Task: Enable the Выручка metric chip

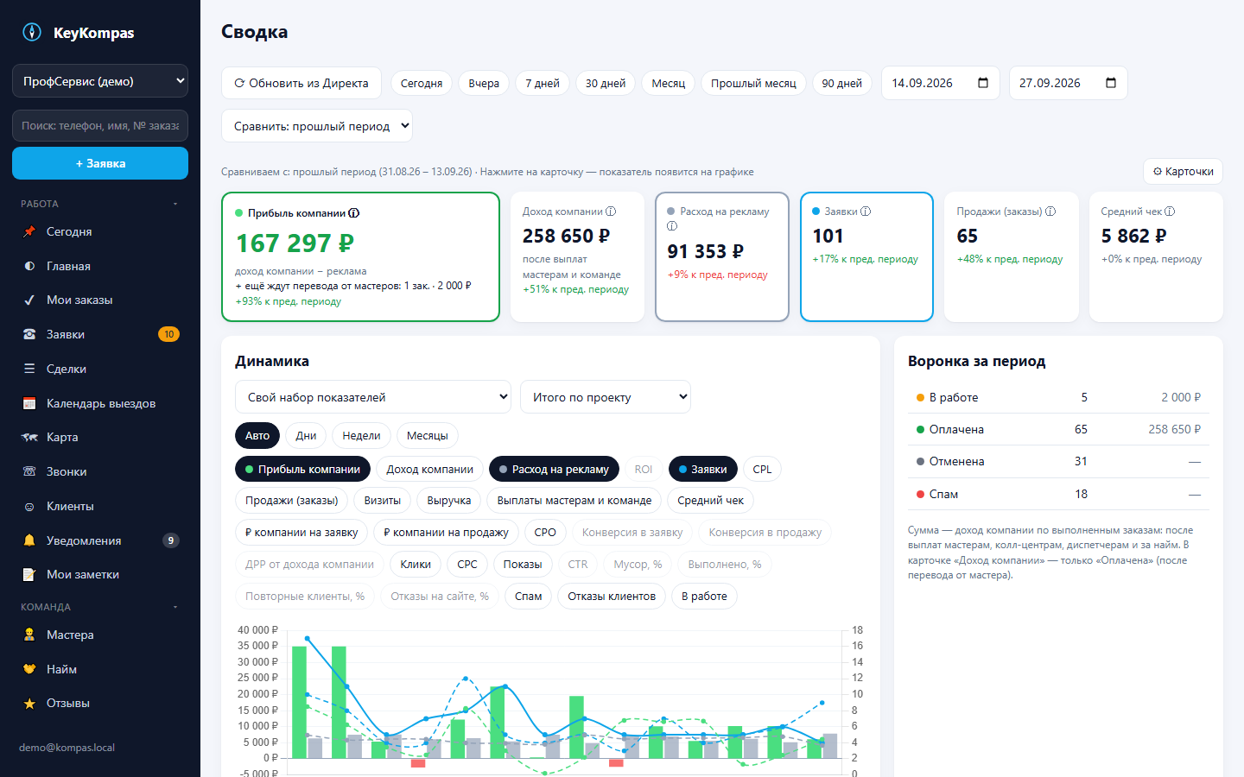Action: (x=449, y=501)
